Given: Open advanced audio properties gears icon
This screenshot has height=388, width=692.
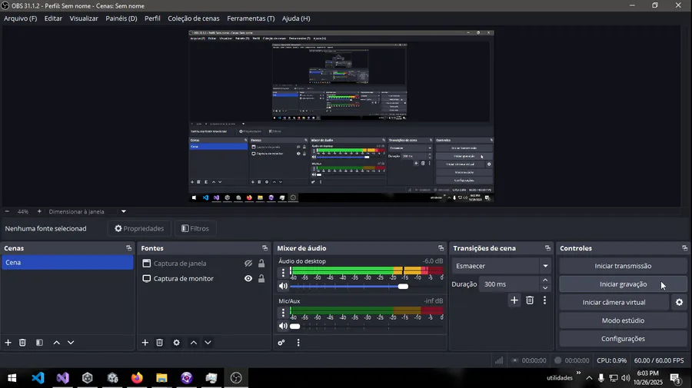Looking at the screenshot, I should [281, 343].
